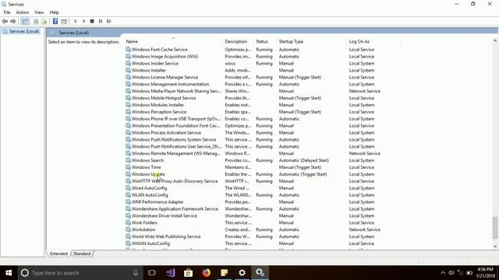Click the scrollbar up arrow in services list
This screenshot has height=280, width=499.
495,40
